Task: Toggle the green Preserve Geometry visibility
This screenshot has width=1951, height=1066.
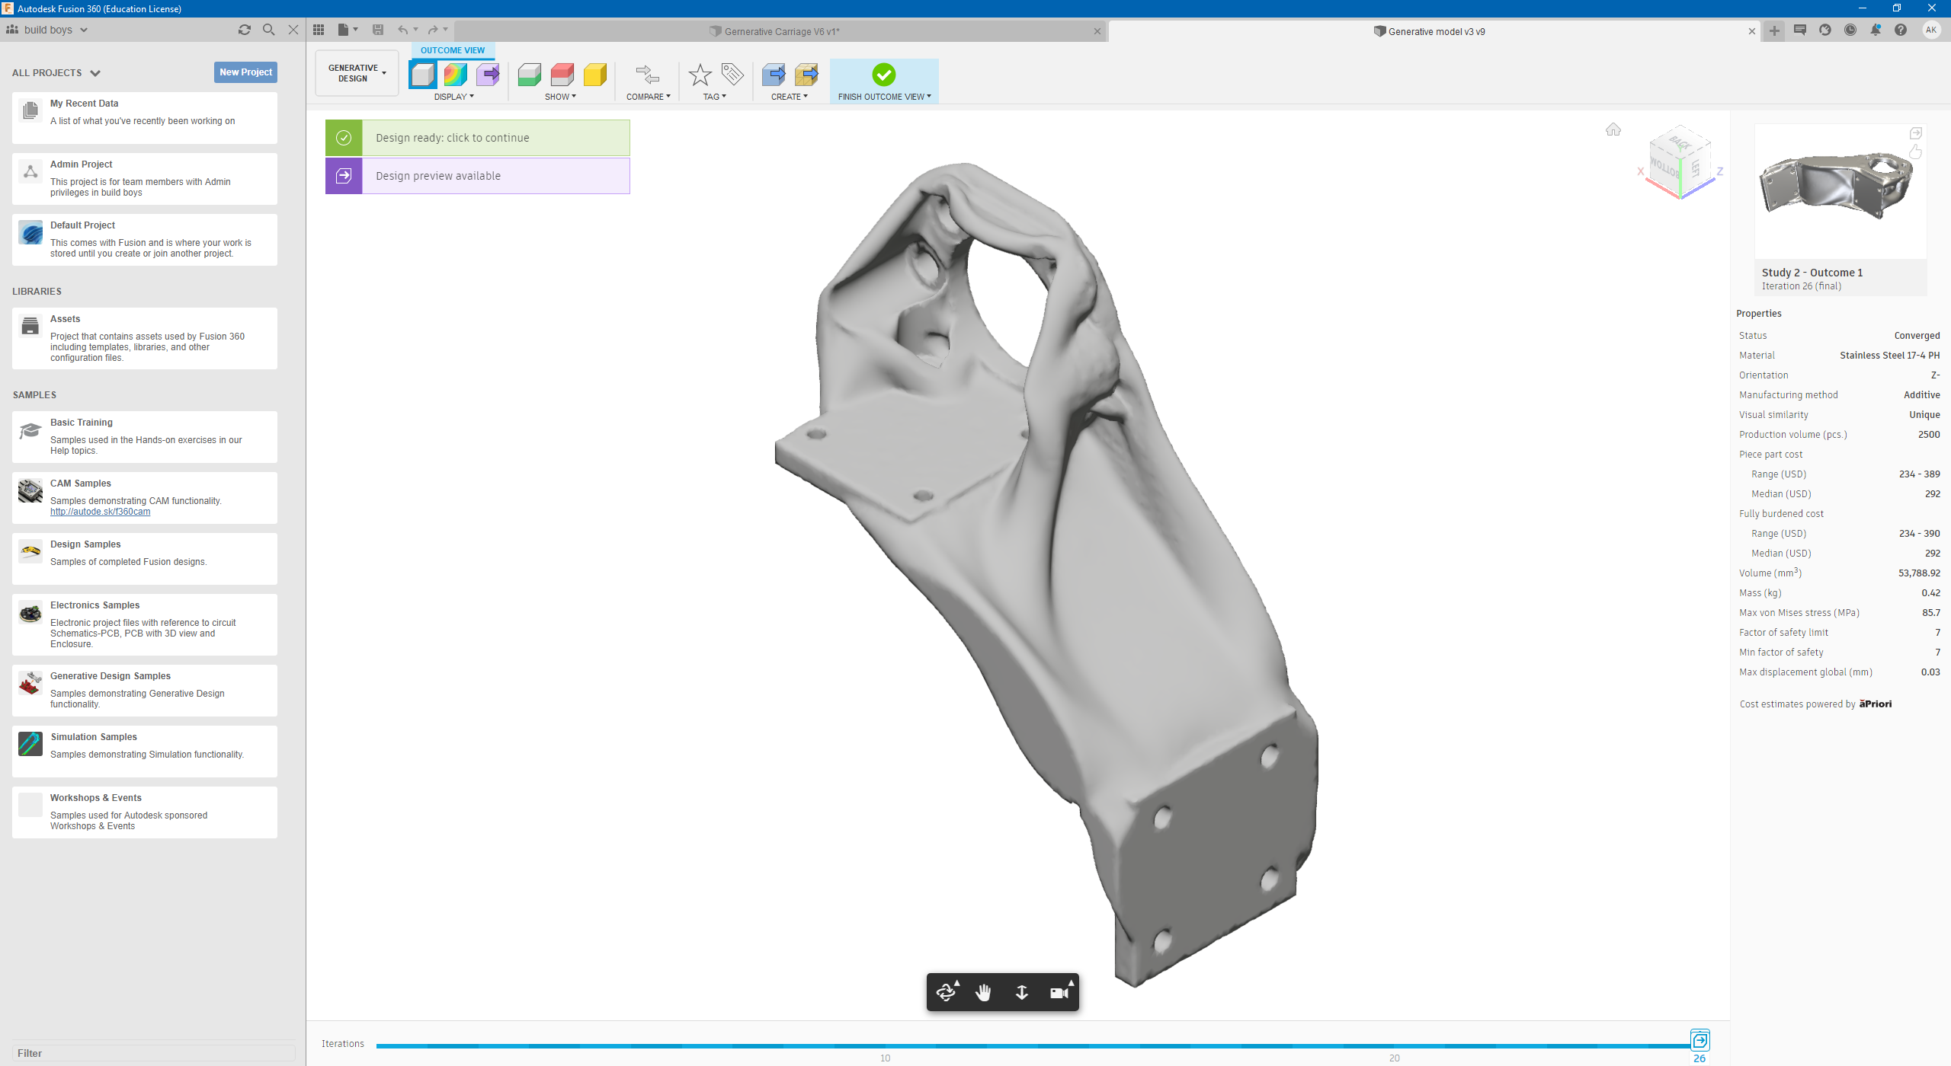Action: click(x=529, y=75)
